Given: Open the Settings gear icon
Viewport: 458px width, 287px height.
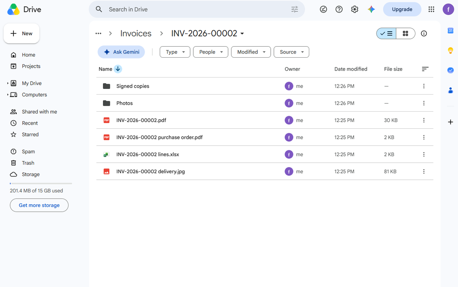Looking at the screenshot, I should click(355, 9).
